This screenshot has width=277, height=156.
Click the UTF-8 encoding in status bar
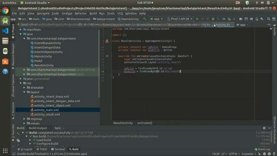tap(233, 154)
